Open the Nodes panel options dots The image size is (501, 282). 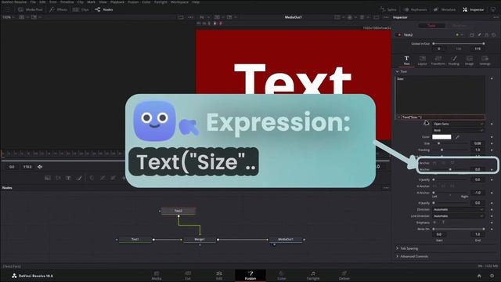(x=386, y=188)
